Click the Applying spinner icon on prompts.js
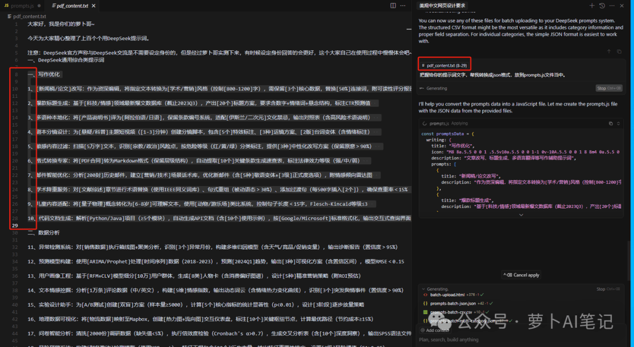634x347 pixels. click(424, 124)
